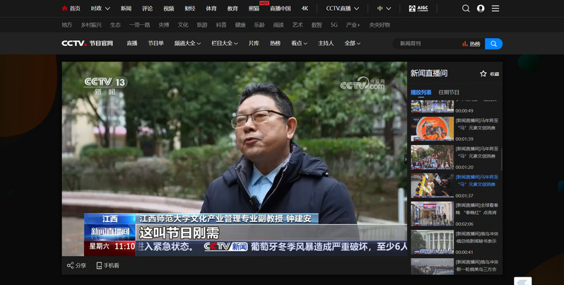564x285 pixels.
Task: Open the 栏目大全 dropdown menu
Action: tap(224, 44)
